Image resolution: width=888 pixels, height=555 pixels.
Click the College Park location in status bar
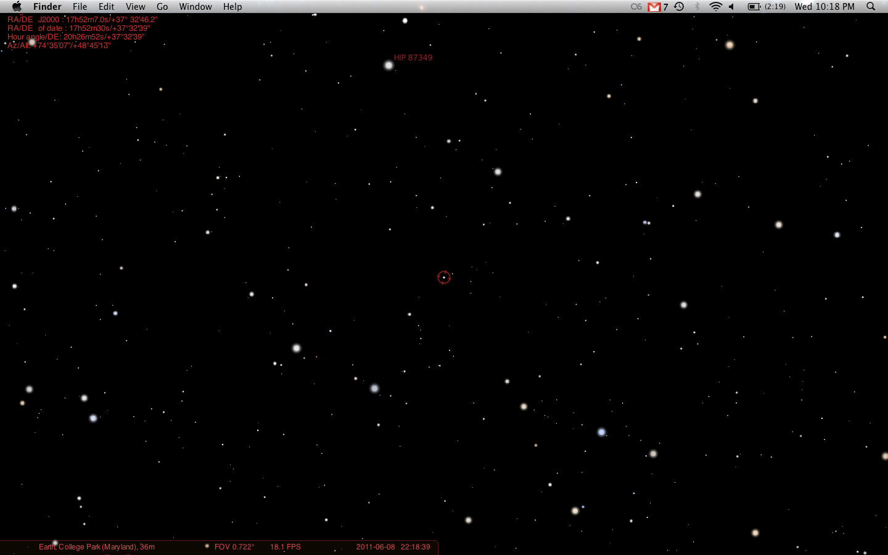pyautogui.click(x=97, y=547)
